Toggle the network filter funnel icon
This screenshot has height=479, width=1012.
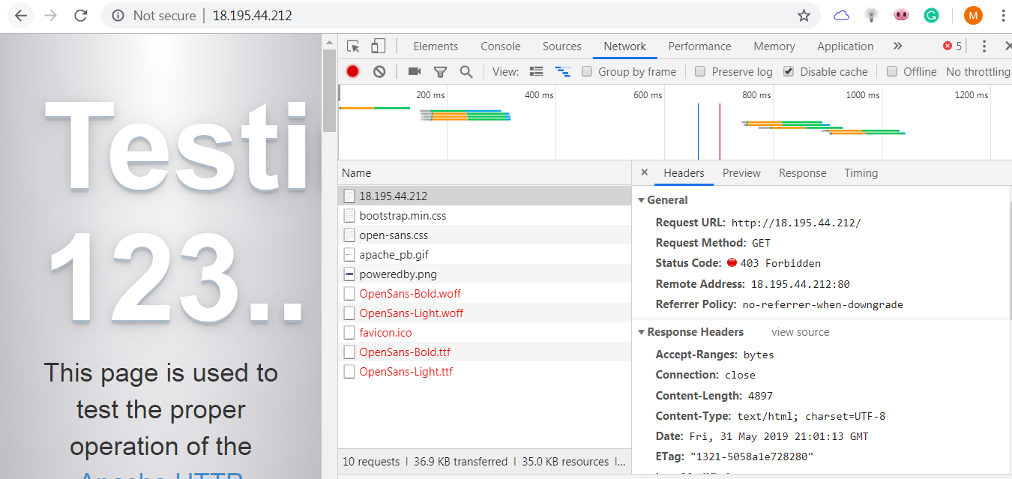click(x=440, y=72)
